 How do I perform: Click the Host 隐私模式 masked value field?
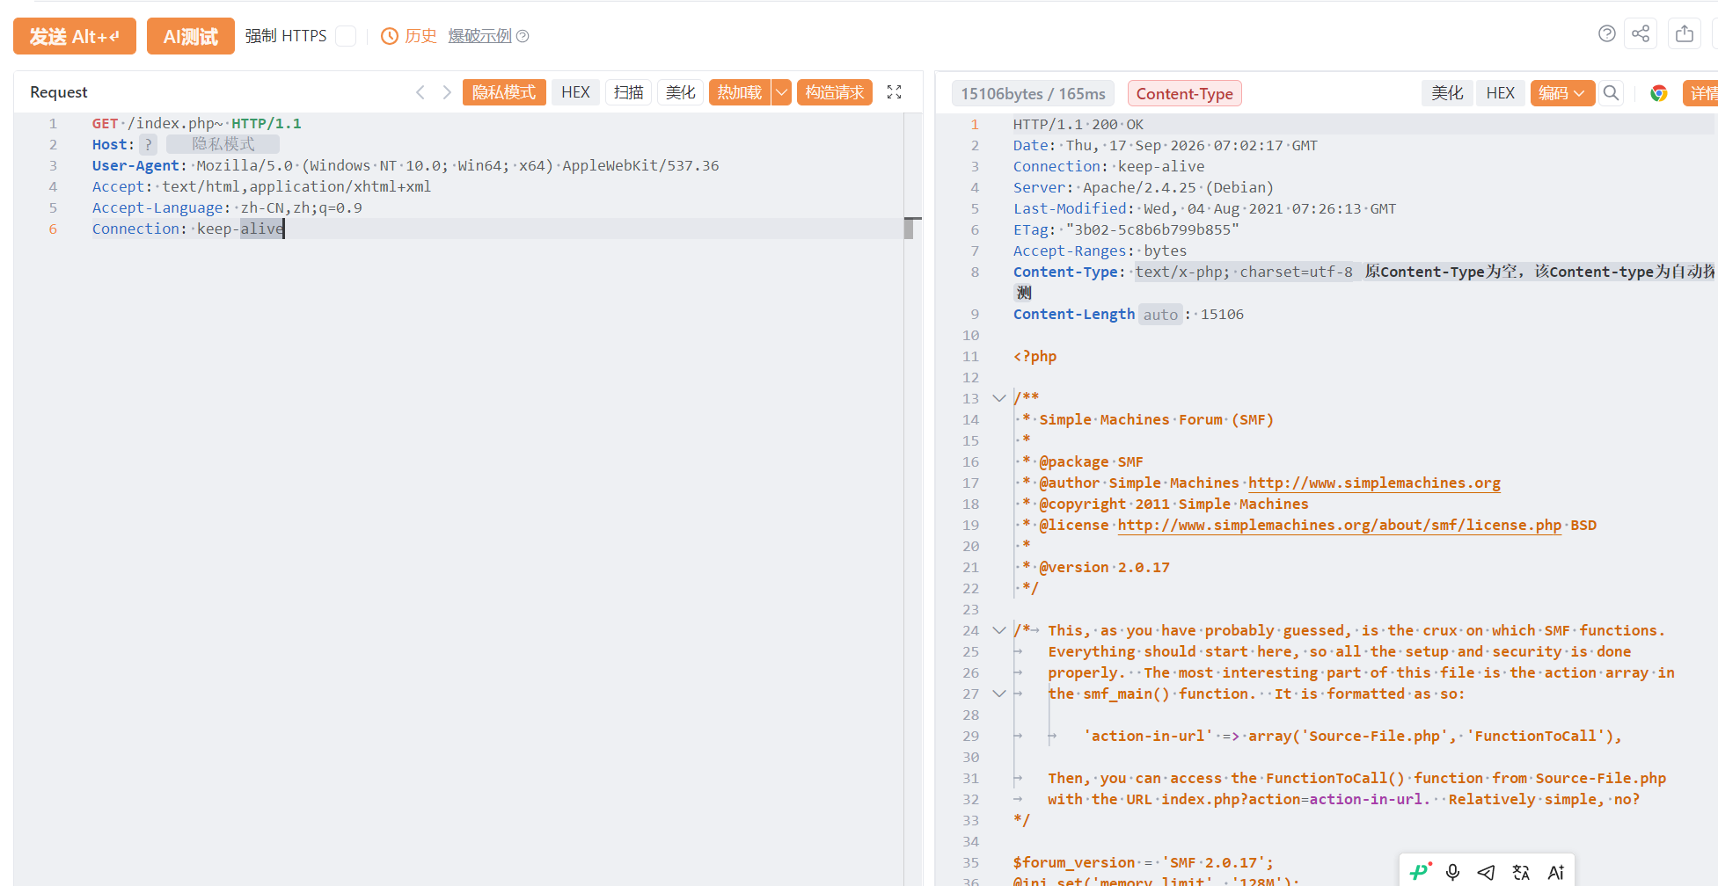click(x=223, y=144)
